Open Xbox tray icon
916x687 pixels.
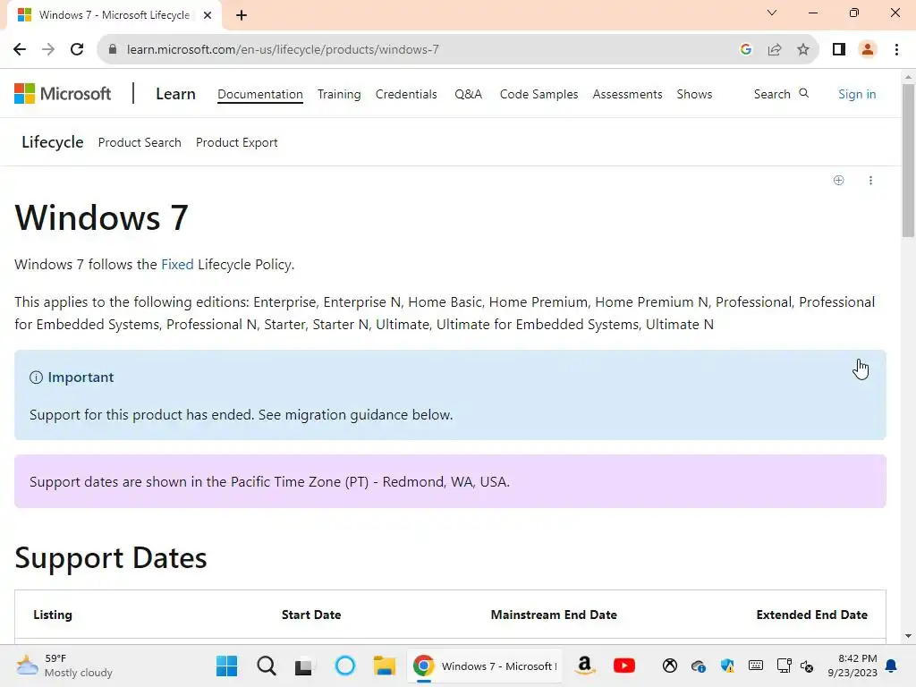coord(669,666)
